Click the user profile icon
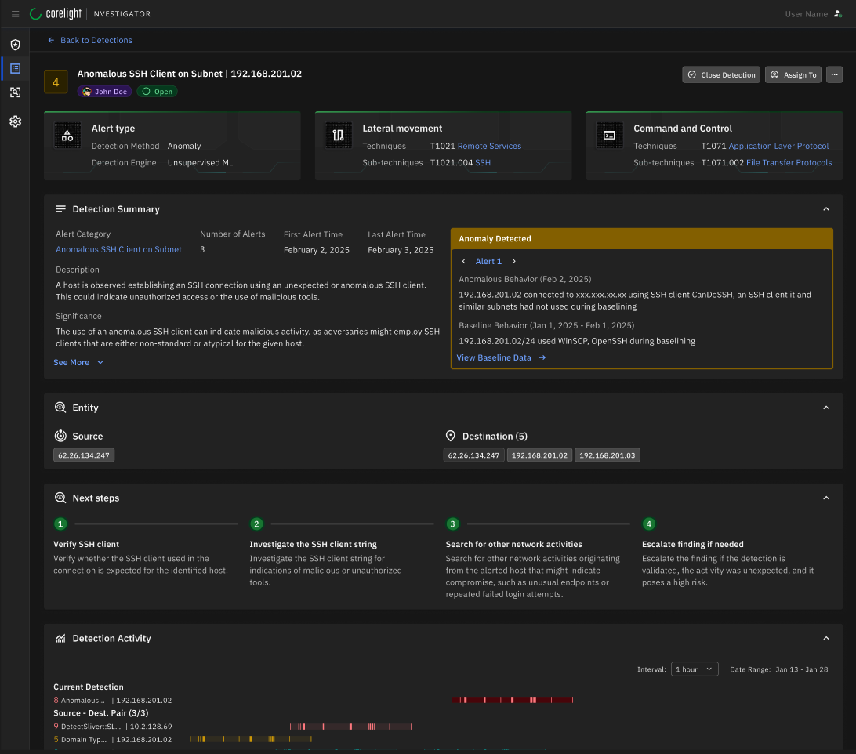856x754 pixels. [x=837, y=14]
